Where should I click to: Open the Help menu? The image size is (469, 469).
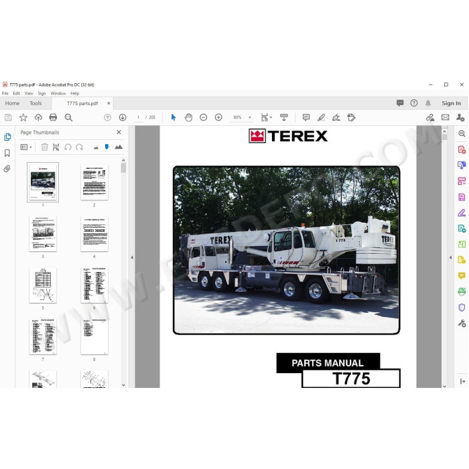[75, 93]
